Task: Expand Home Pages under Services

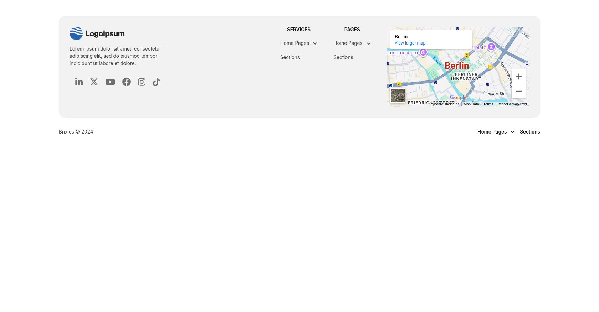Action: point(298,43)
